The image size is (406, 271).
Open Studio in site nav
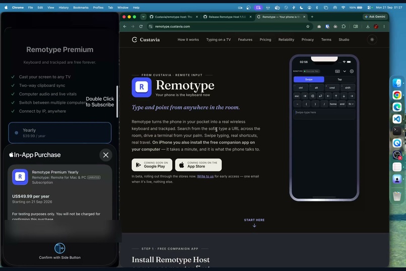[344, 40]
